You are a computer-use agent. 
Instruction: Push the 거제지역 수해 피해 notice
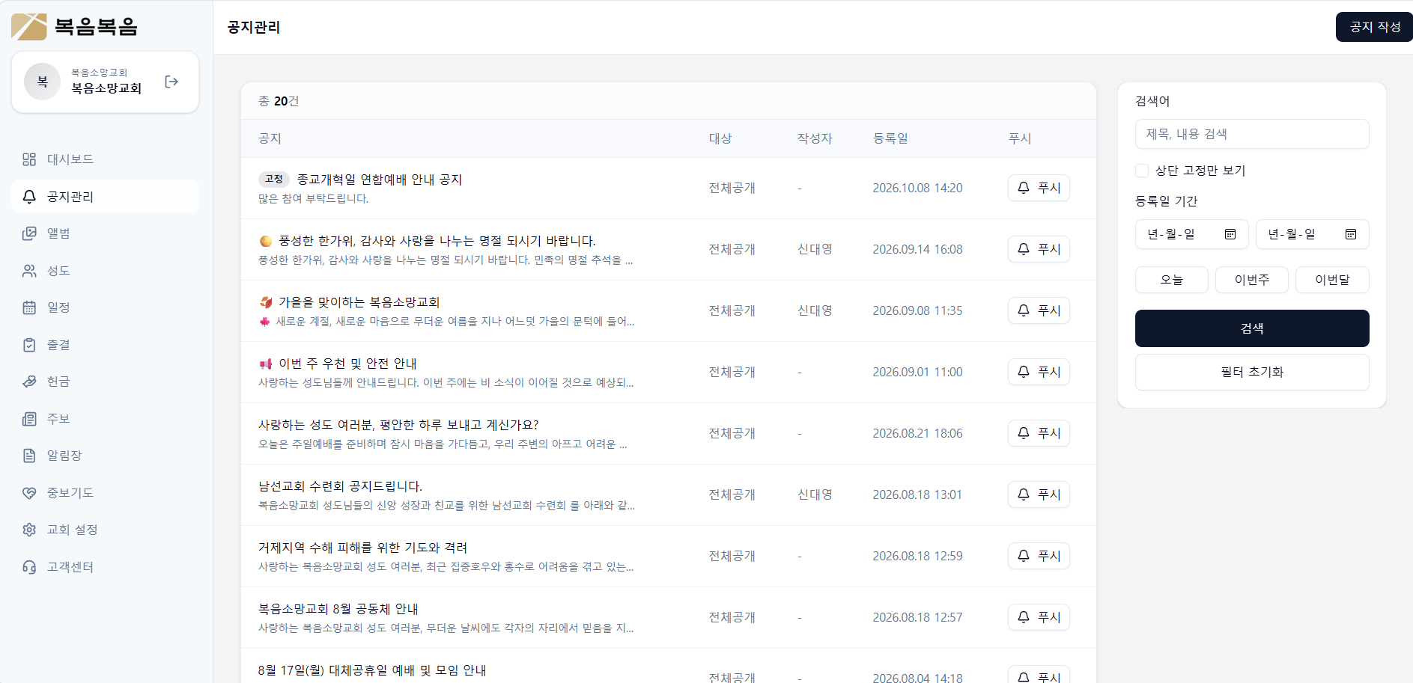pyautogui.click(x=1039, y=556)
